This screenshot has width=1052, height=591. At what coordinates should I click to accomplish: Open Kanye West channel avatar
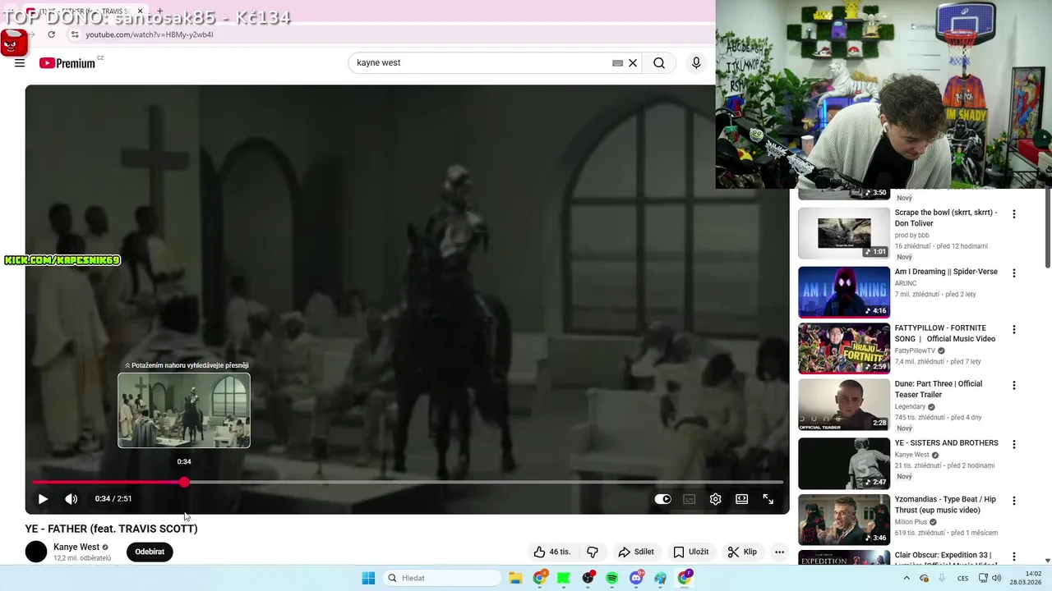point(36,552)
